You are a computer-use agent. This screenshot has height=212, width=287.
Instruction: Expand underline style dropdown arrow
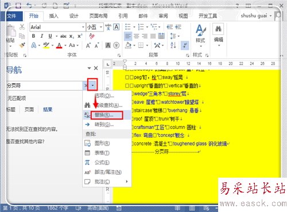pyautogui.click(x=57, y=36)
